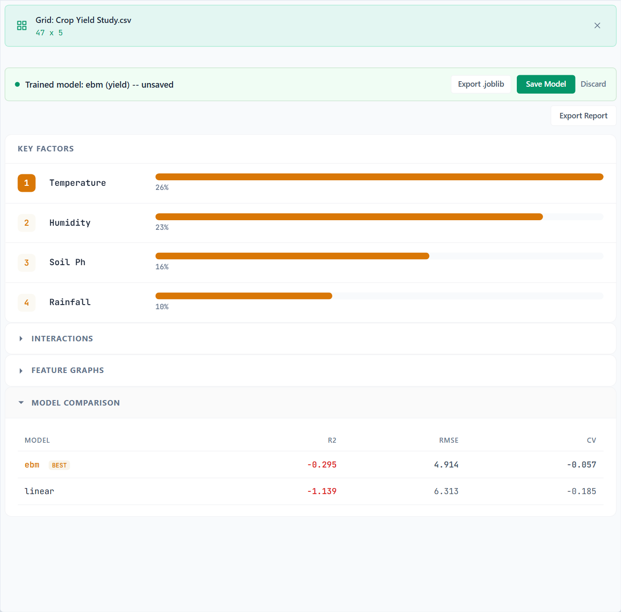Click the Trained model status text
The width and height of the screenshot is (621, 612).
tap(99, 84)
